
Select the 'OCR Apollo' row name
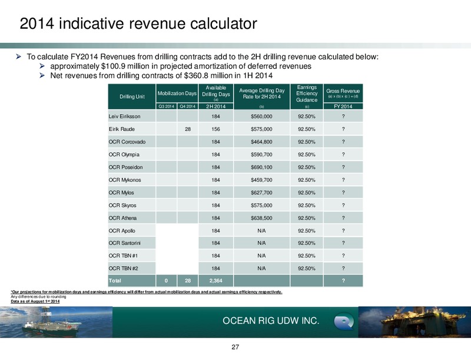(x=122, y=231)
